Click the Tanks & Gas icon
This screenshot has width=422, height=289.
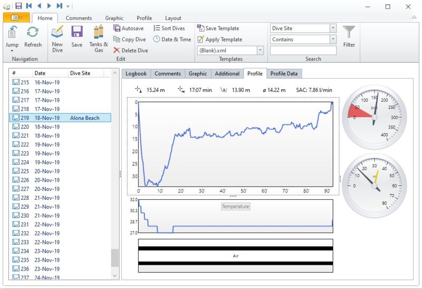point(98,33)
